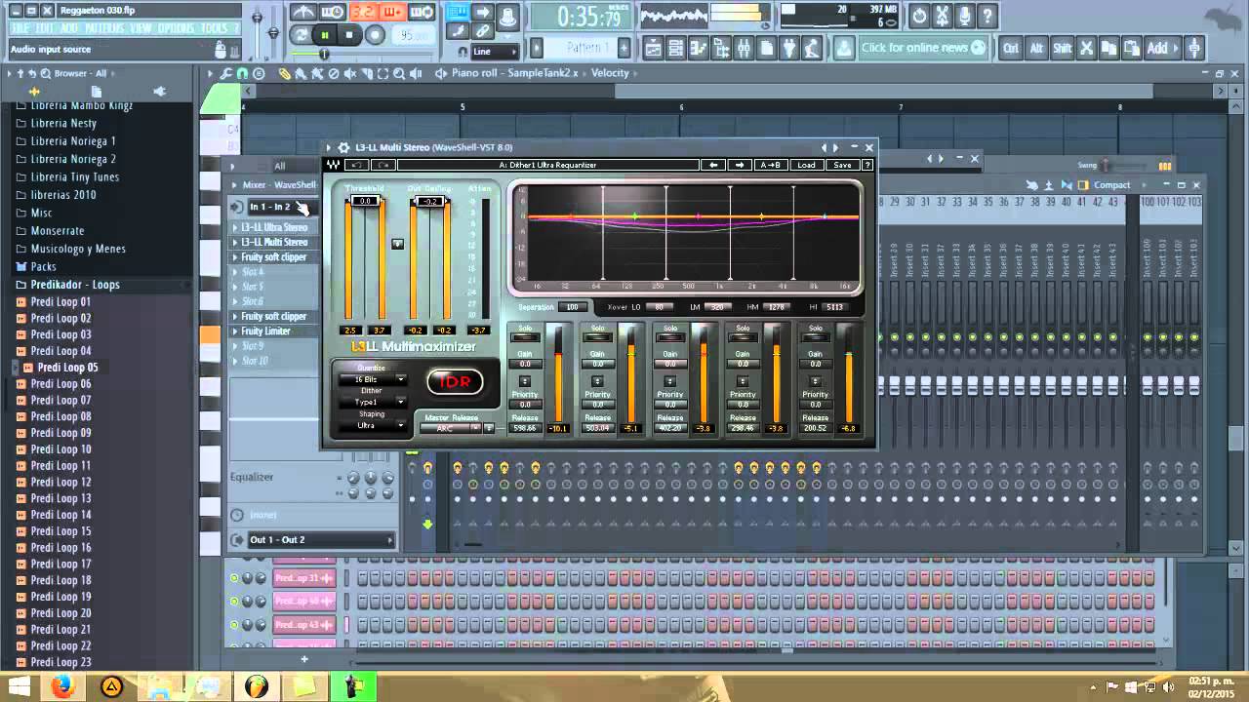Click the undo history circular arrow icon

click(x=919, y=16)
